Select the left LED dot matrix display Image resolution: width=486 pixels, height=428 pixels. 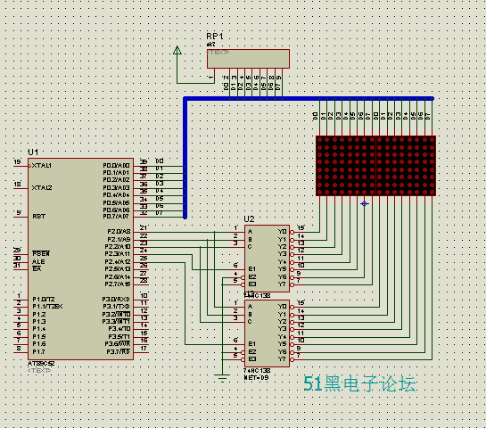coord(346,166)
